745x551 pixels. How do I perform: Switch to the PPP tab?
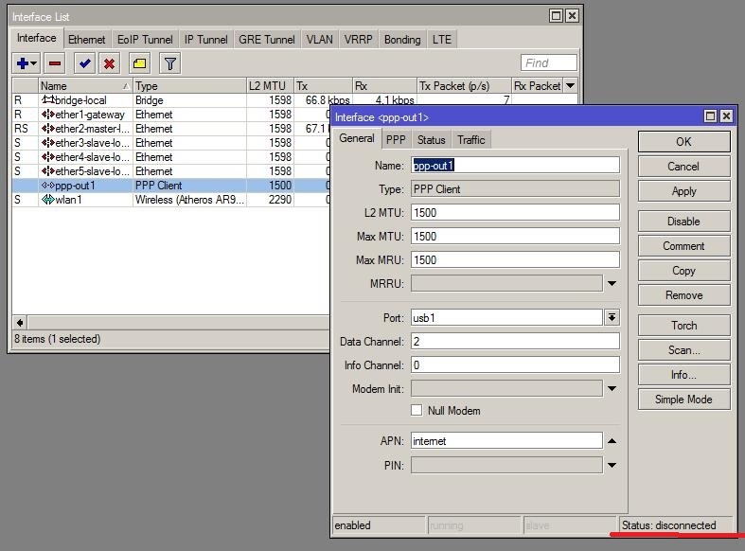pos(396,140)
